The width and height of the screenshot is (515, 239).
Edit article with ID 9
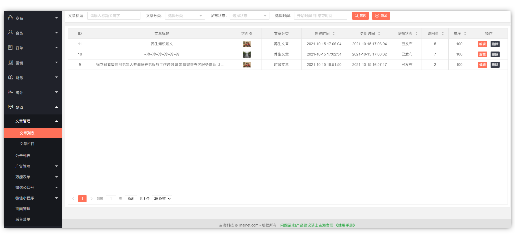coord(482,65)
